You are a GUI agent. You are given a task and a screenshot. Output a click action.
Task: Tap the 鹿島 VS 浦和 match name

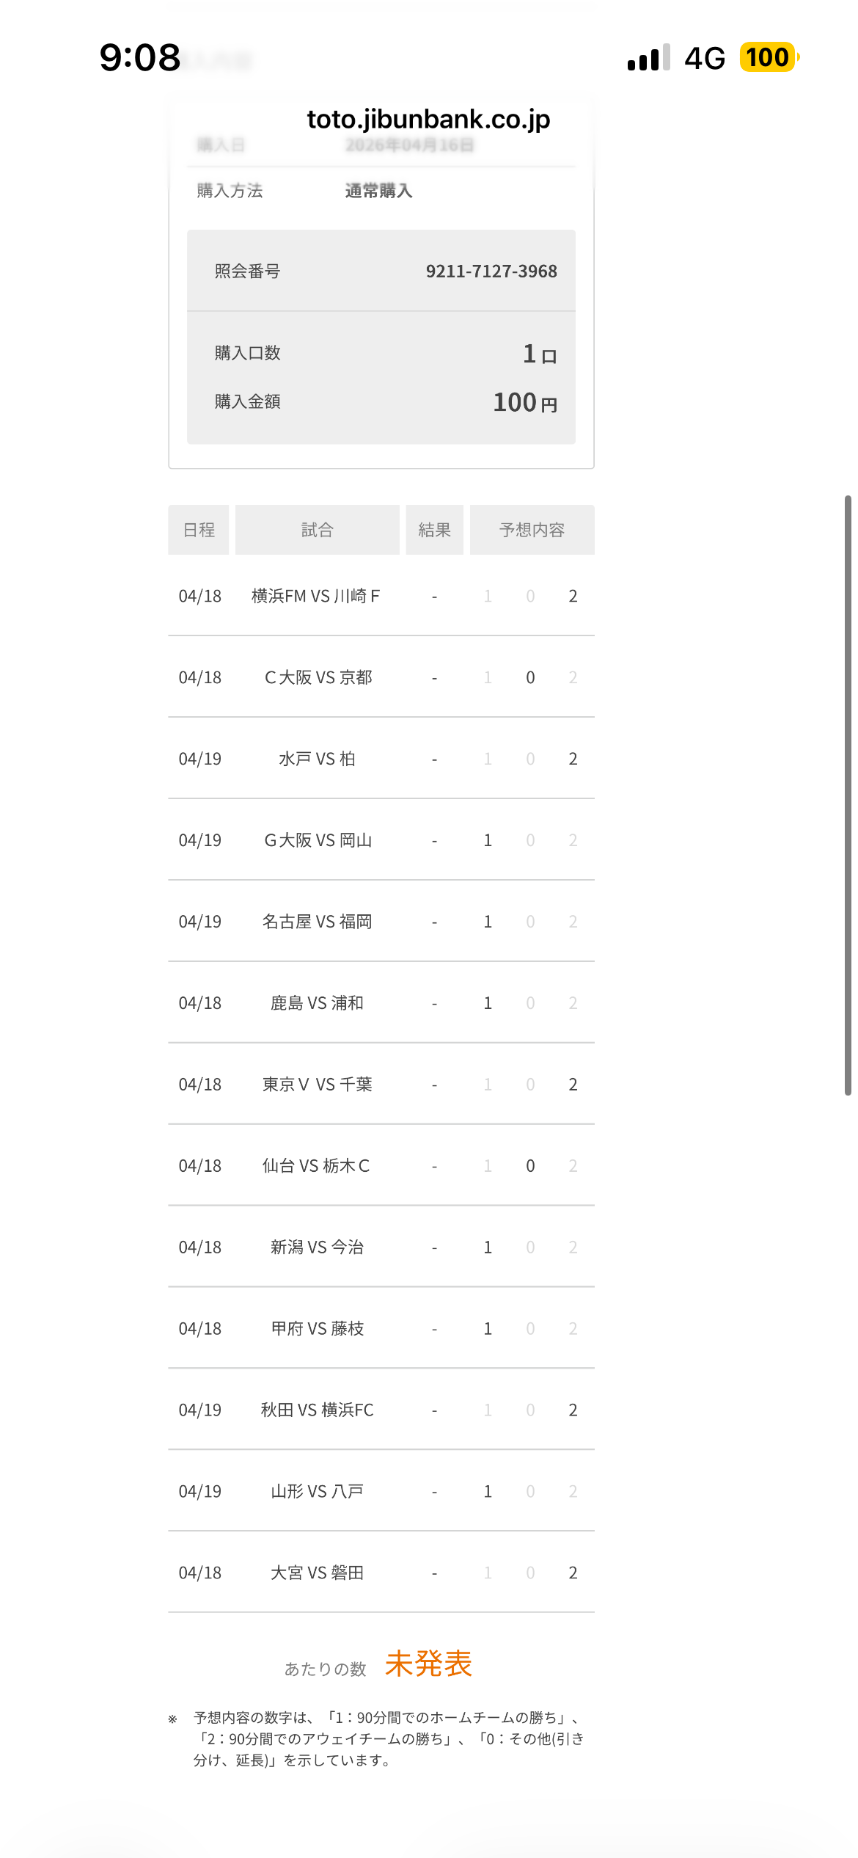click(x=317, y=1003)
